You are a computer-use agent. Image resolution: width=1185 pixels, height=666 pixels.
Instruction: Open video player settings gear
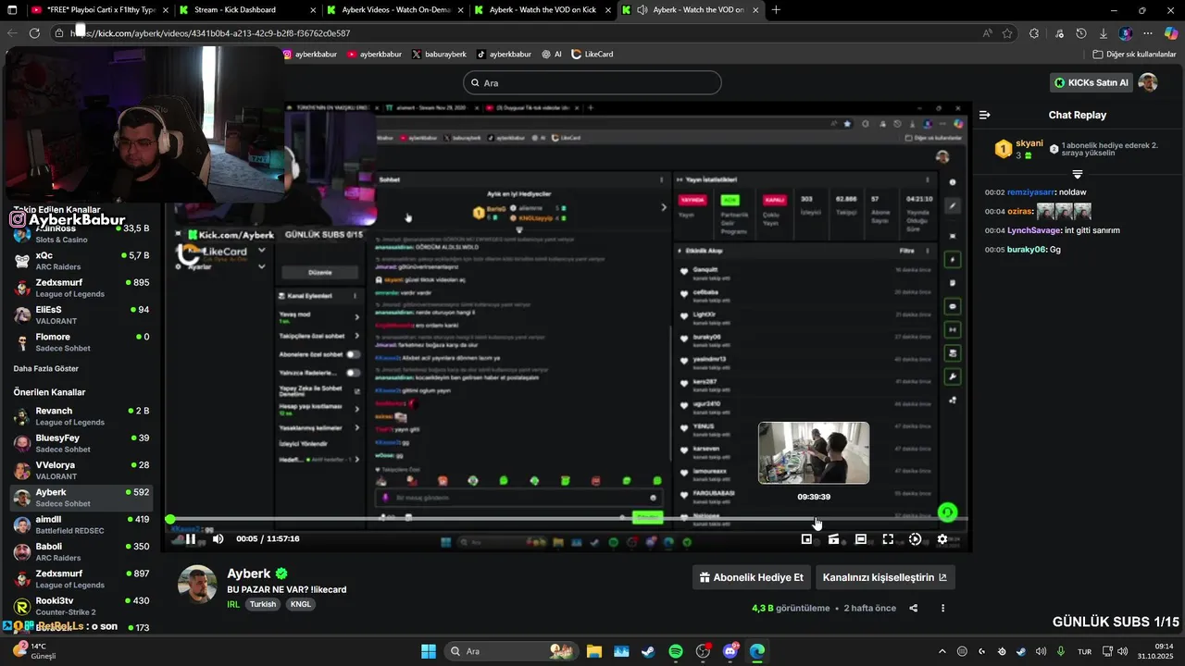[942, 539]
